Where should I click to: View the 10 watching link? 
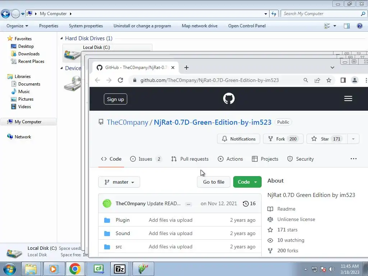pos(290,240)
